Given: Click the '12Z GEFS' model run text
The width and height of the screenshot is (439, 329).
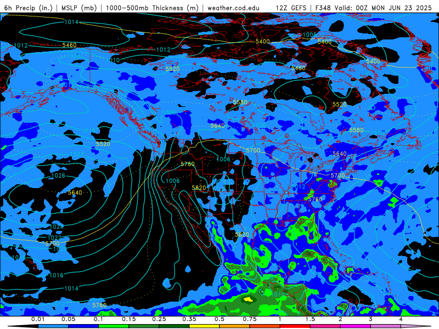Looking at the screenshot, I should 291,8.
